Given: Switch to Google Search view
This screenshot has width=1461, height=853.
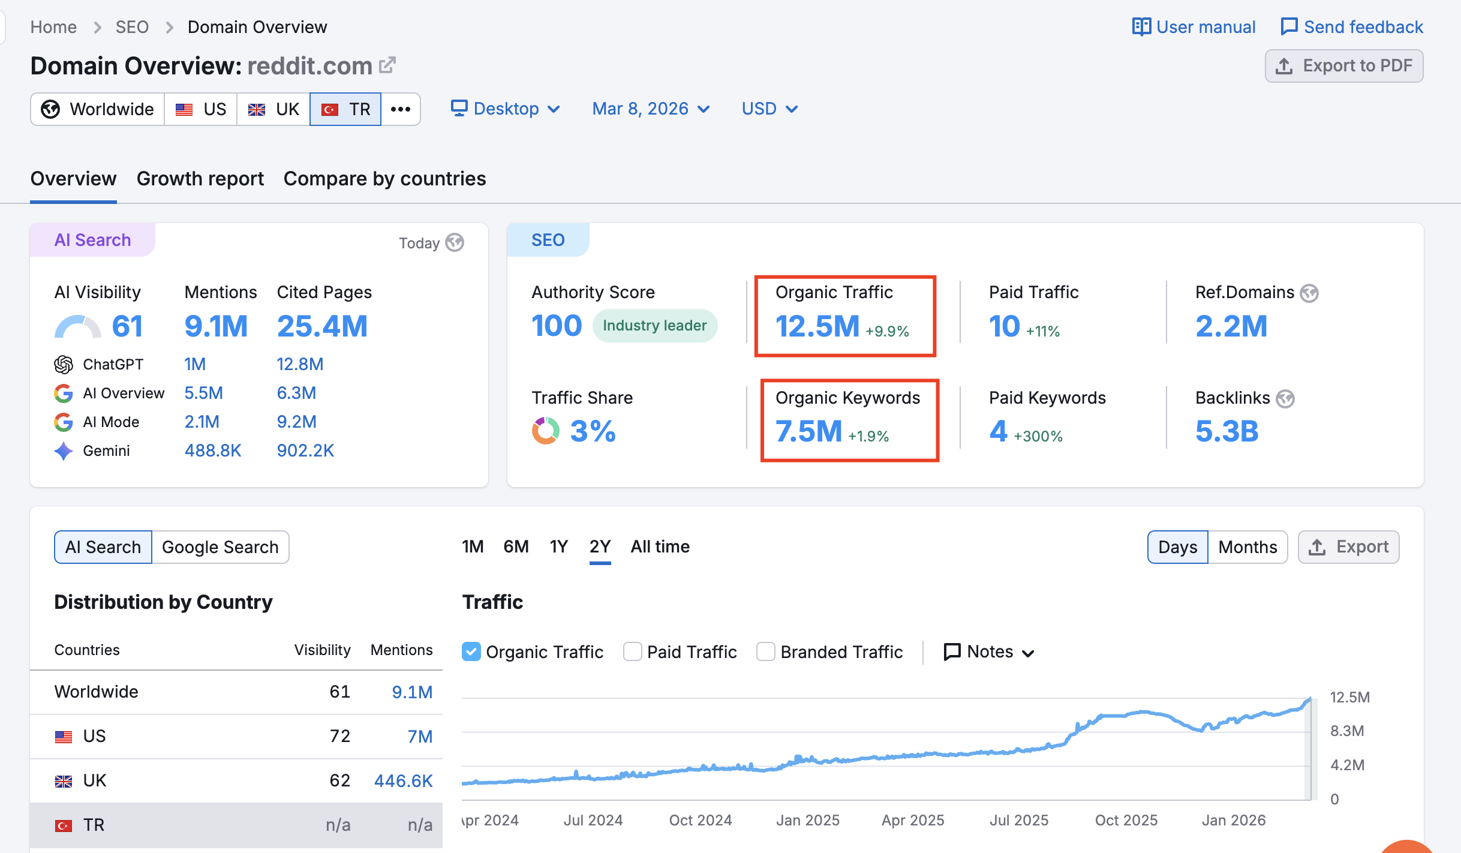Looking at the screenshot, I should click(x=220, y=547).
